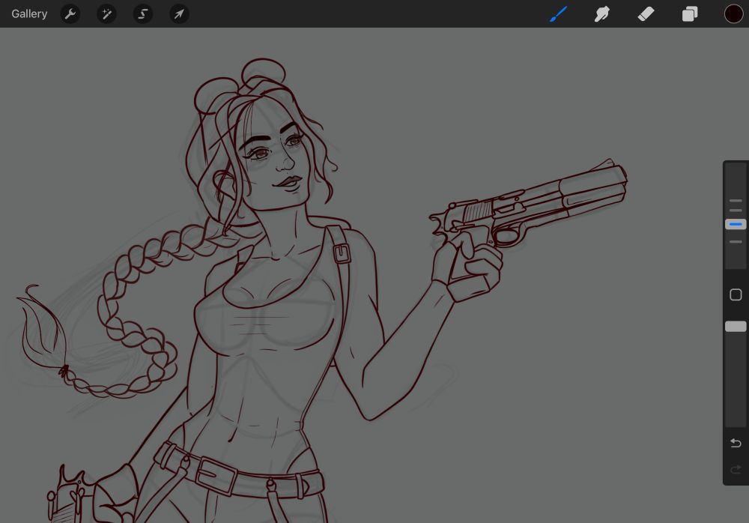Open the Actions wrench menu
The height and width of the screenshot is (523, 749).
pyautogui.click(x=70, y=14)
